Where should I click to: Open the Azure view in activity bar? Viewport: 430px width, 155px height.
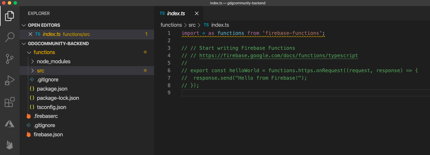(10, 124)
